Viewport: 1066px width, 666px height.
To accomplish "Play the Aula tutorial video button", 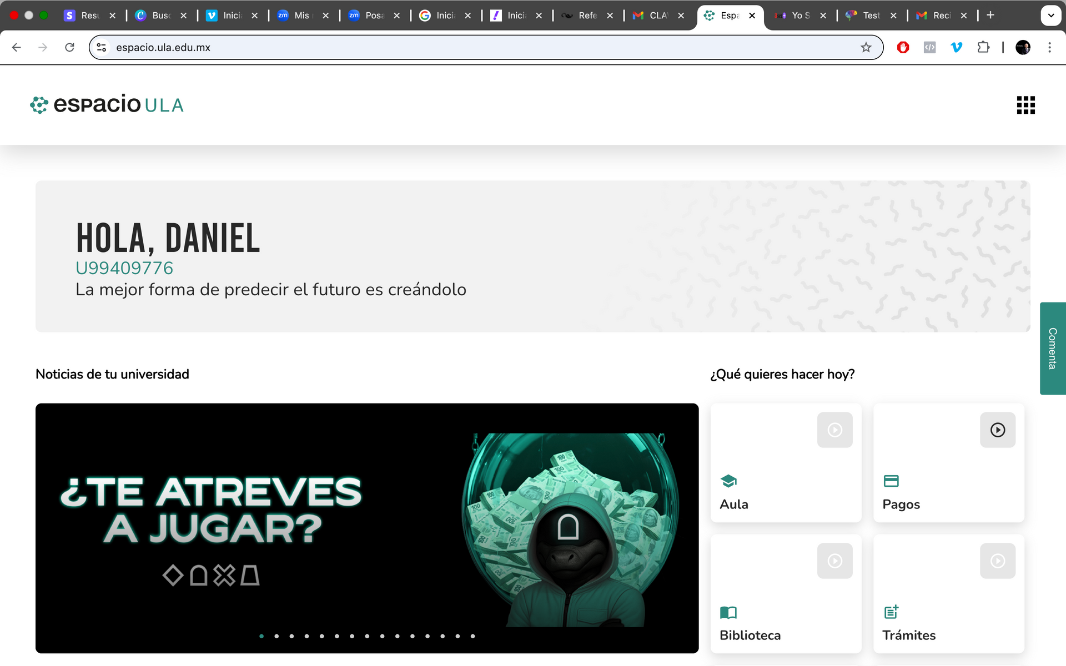I will click(834, 430).
